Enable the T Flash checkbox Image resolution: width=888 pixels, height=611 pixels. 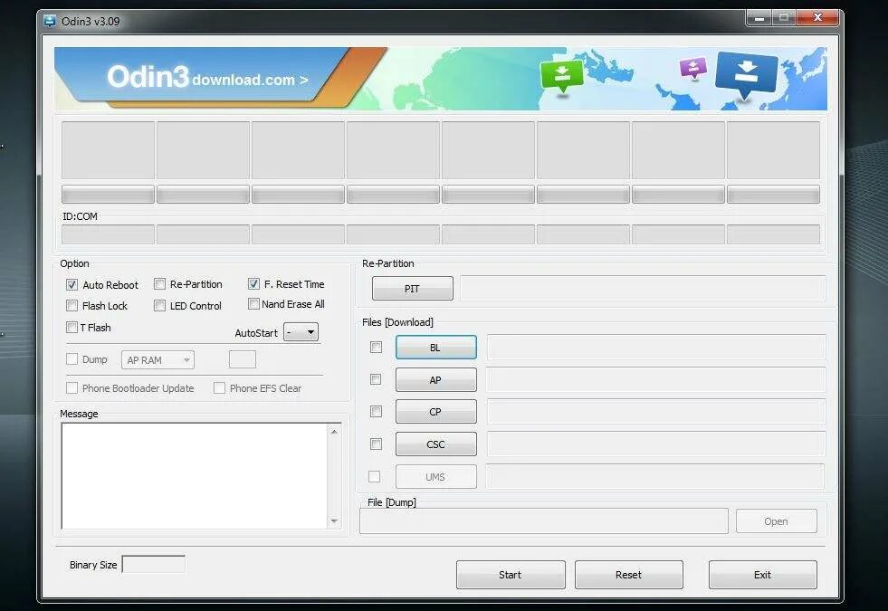[72, 328]
